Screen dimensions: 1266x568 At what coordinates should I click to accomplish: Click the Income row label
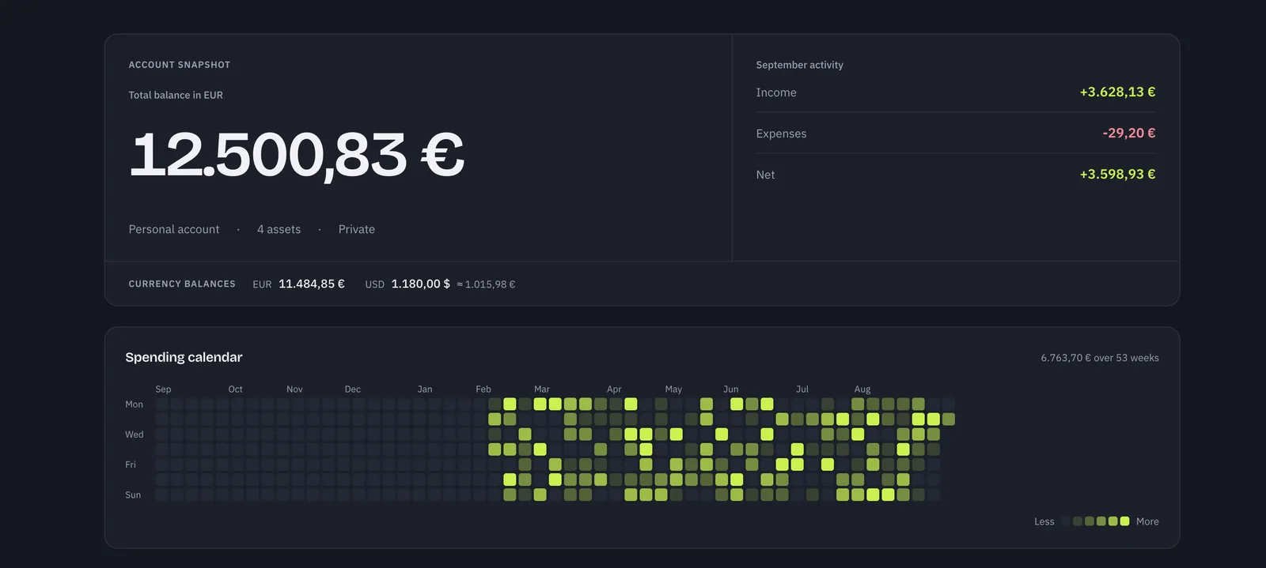coord(776,92)
